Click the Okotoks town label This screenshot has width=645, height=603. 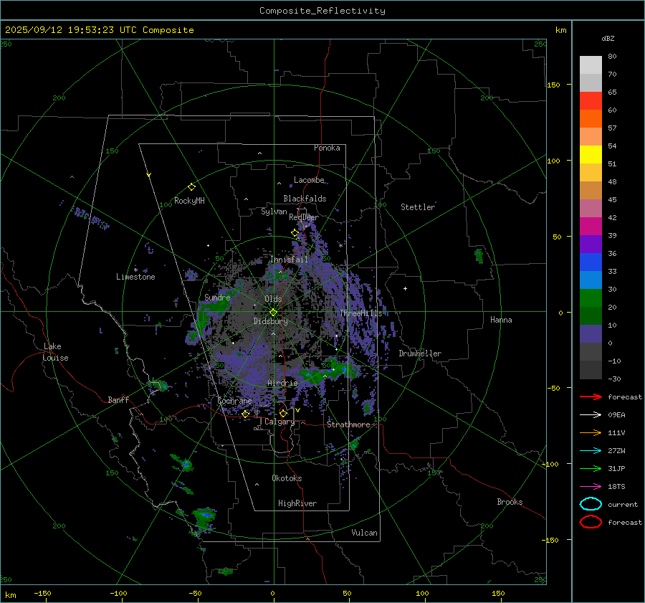point(287,478)
